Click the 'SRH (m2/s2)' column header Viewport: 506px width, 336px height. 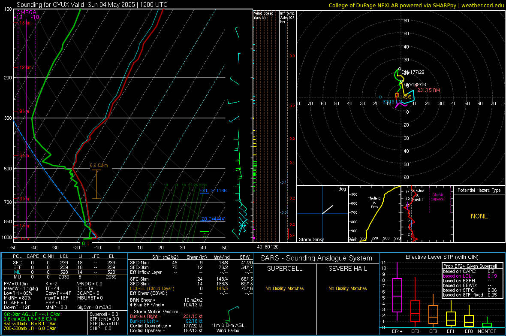pos(165,257)
